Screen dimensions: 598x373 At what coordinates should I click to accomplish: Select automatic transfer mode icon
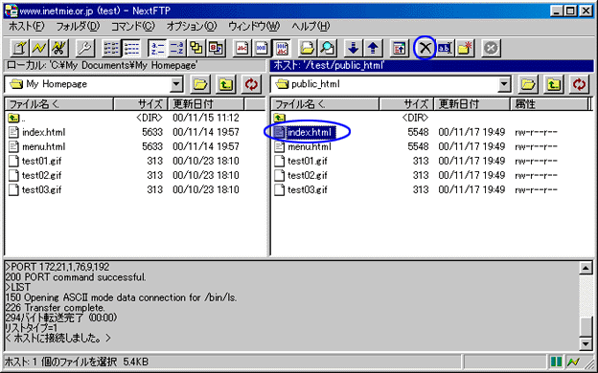282,48
